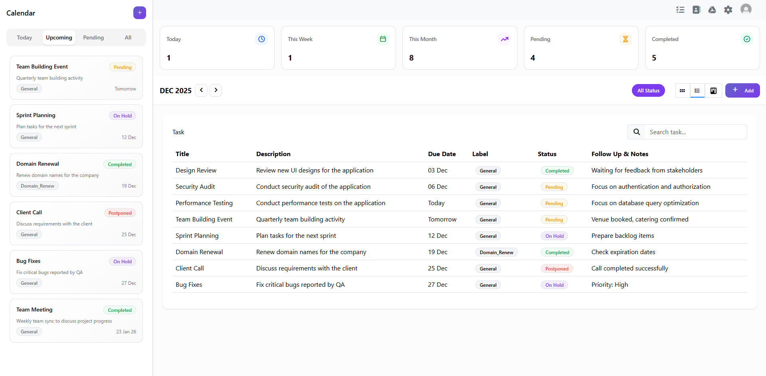766x376 pixels.
Task: Open settings via the gear icon
Action: point(728,10)
